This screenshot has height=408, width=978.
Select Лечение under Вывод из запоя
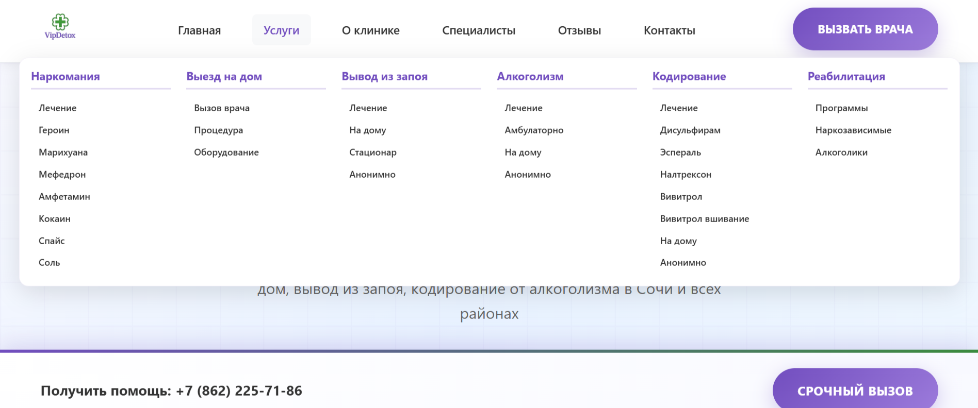pyautogui.click(x=368, y=108)
